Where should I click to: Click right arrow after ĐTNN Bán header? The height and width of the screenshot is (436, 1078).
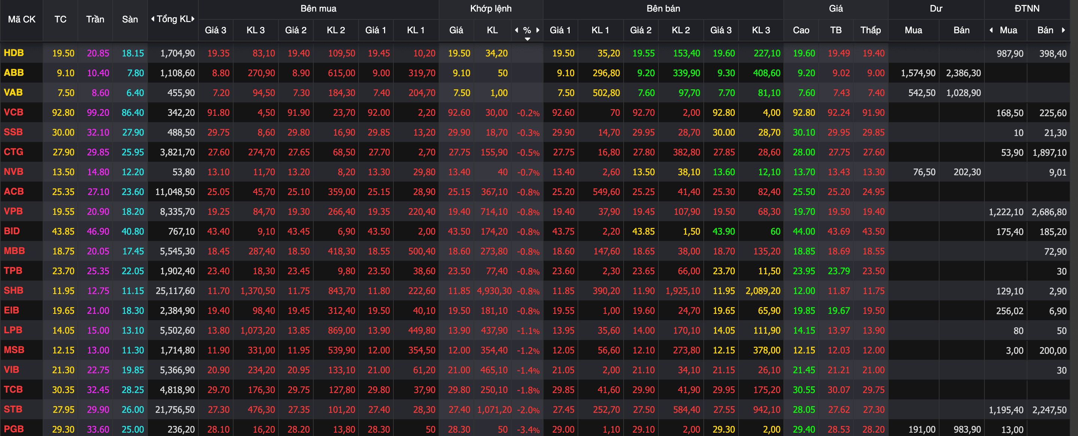click(x=1063, y=30)
